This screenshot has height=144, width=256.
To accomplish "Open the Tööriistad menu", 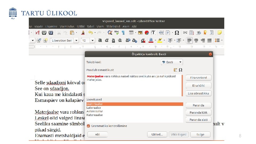I will [x=113, y=26].
